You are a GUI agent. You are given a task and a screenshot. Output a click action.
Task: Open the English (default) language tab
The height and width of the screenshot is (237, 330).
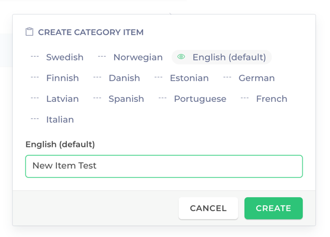(x=222, y=57)
